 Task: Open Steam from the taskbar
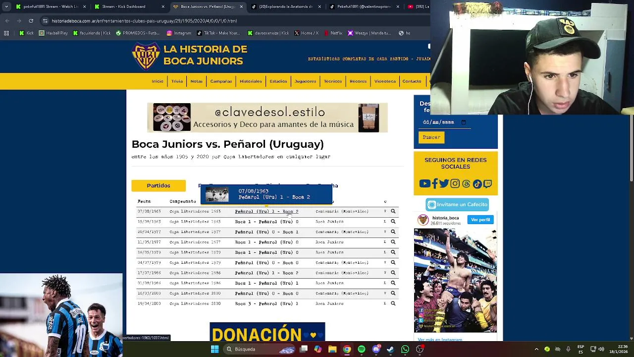tap(390, 349)
